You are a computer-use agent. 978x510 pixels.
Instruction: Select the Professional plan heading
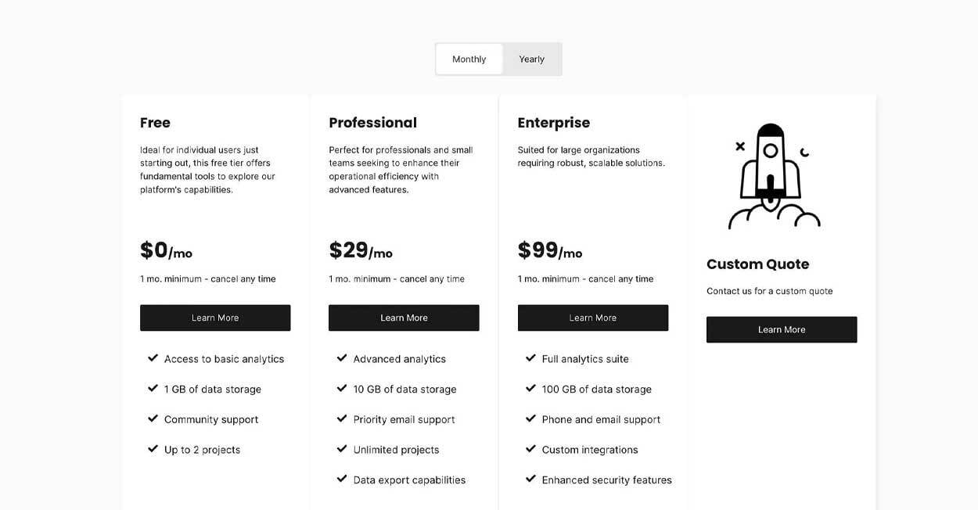tap(372, 123)
